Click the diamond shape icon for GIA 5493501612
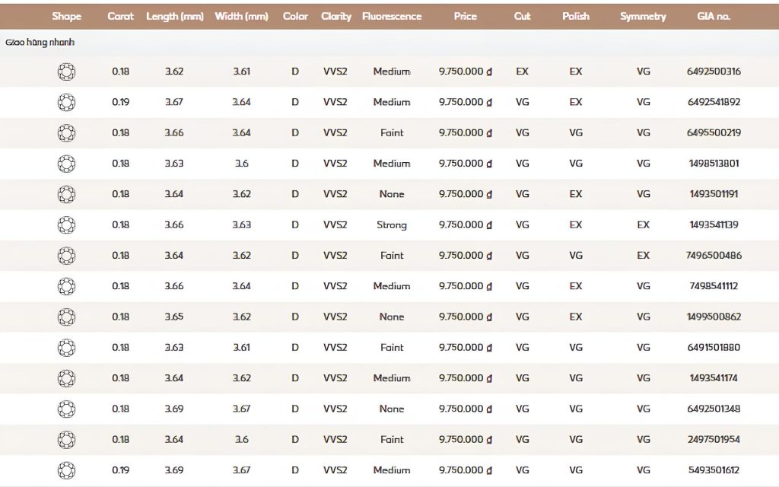The width and height of the screenshot is (779, 487). point(66,470)
